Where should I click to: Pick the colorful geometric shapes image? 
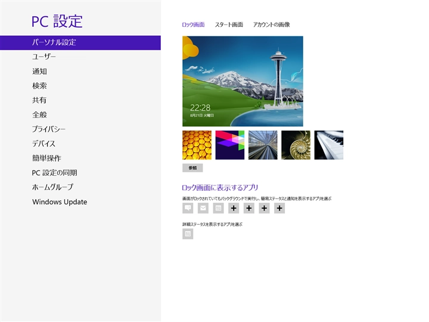click(x=230, y=145)
